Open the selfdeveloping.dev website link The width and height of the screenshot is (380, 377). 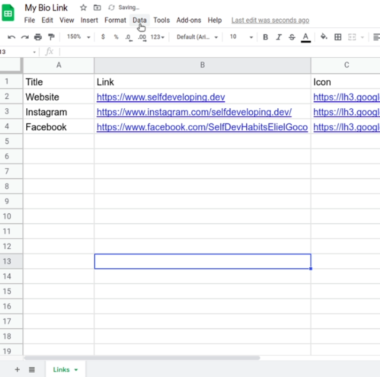tap(160, 97)
